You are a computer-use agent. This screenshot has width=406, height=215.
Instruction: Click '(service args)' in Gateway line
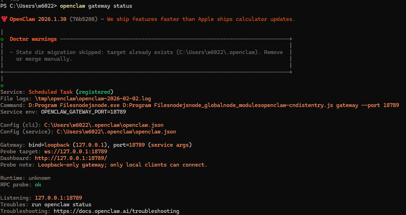(170, 145)
